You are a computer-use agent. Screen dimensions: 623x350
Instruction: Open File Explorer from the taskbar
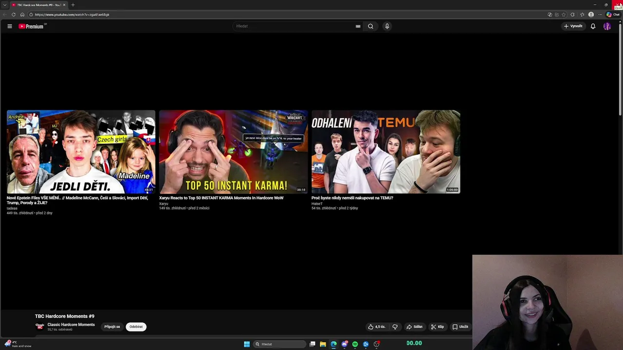[323, 344]
